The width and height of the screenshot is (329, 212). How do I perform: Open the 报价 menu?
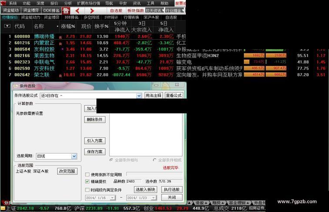click(54, 3)
